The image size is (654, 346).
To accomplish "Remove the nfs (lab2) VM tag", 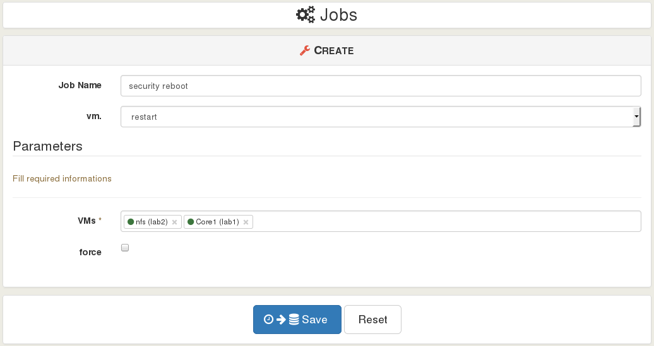I will pyautogui.click(x=174, y=222).
